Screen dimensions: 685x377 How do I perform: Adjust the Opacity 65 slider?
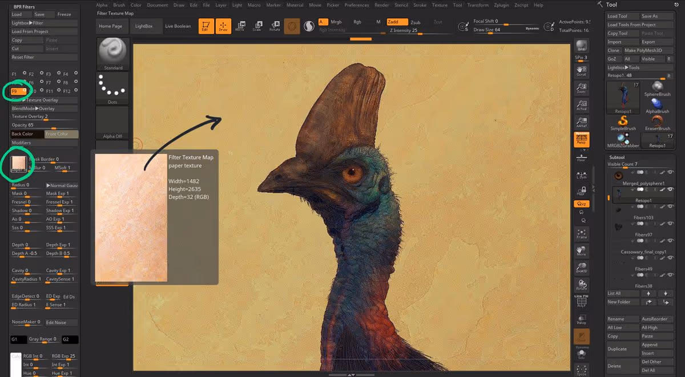pyautogui.click(x=45, y=125)
